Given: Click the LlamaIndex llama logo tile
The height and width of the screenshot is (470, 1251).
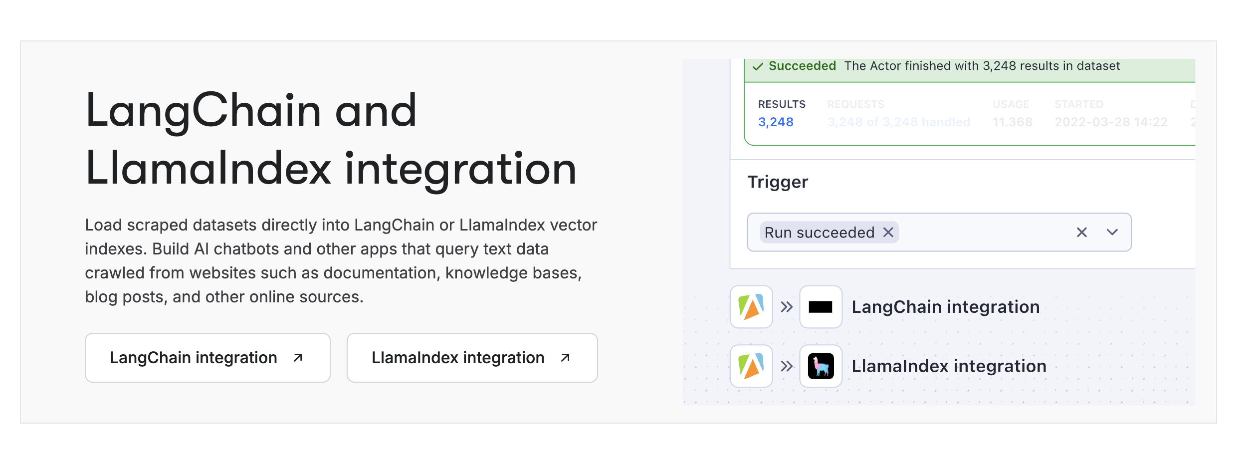Looking at the screenshot, I should [821, 366].
